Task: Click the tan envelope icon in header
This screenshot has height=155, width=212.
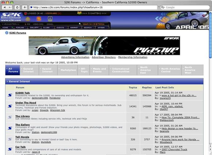Action: pos(28,19)
